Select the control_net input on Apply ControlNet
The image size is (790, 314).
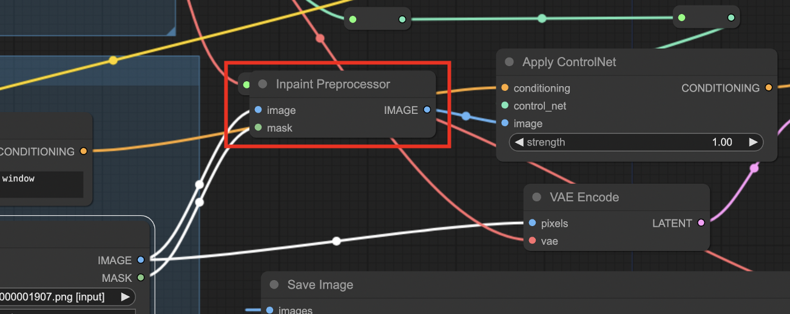[505, 106]
